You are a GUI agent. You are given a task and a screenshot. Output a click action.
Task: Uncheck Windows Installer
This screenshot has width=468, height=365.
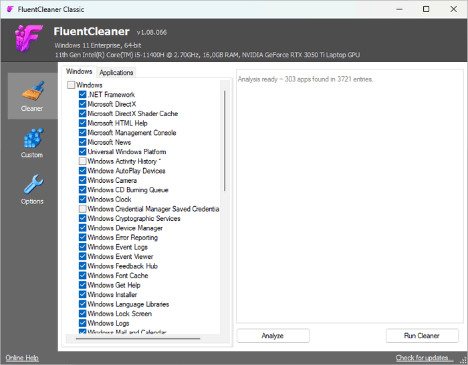click(x=82, y=295)
